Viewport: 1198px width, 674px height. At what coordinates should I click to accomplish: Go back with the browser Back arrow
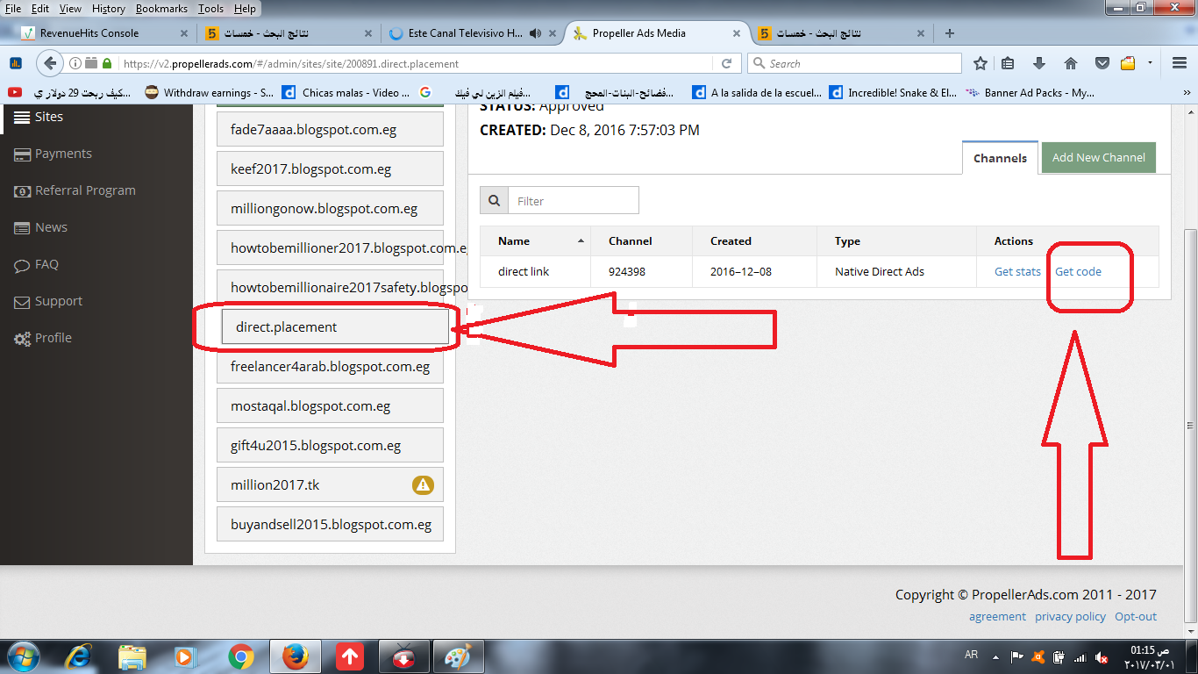[50, 63]
